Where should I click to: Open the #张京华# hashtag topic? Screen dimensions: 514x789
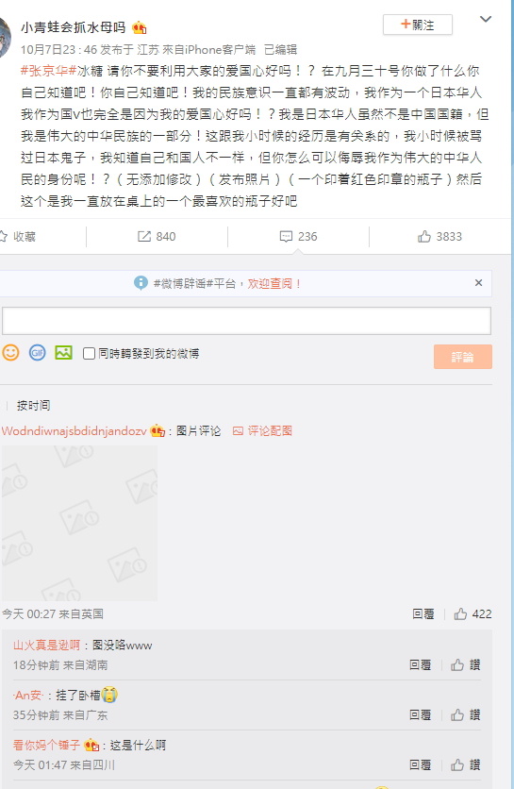tap(49, 71)
